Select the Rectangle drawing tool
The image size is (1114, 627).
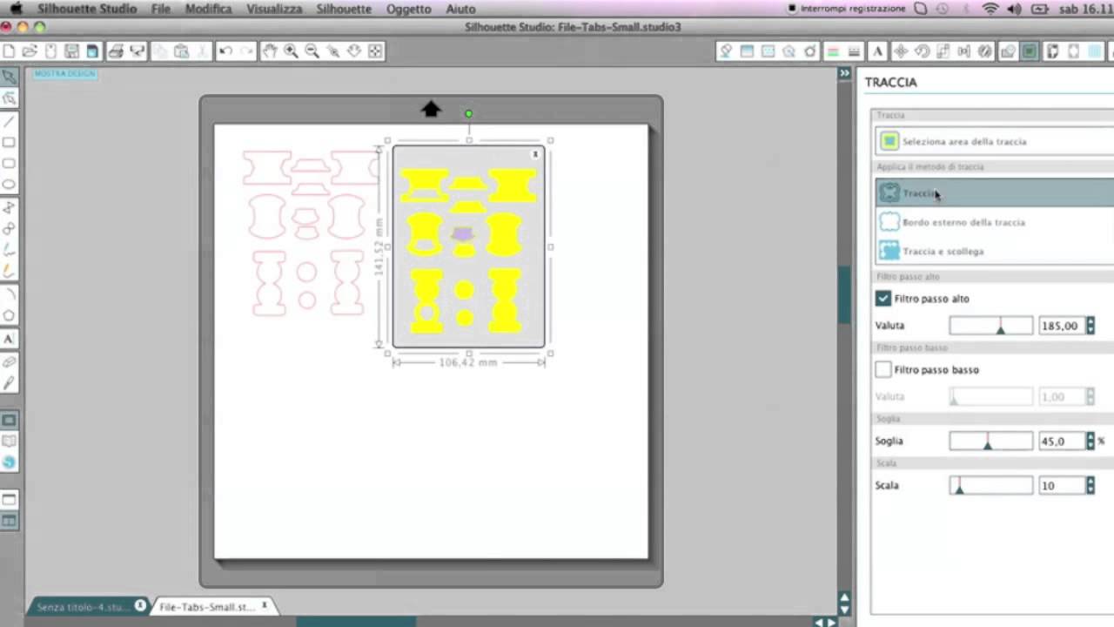9,142
